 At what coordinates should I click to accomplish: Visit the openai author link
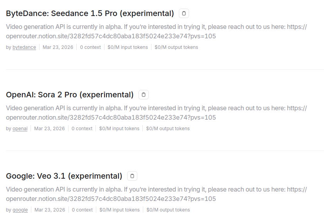(x=20, y=129)
